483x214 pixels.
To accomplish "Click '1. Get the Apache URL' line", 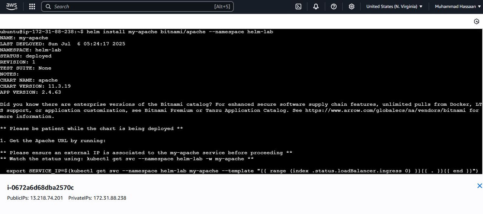I will pyautogui.click(x=53, y=140).
